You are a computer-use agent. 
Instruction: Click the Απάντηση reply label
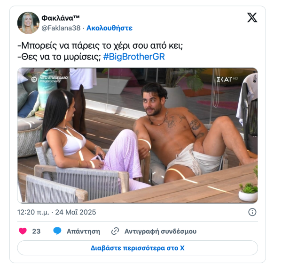83,231
